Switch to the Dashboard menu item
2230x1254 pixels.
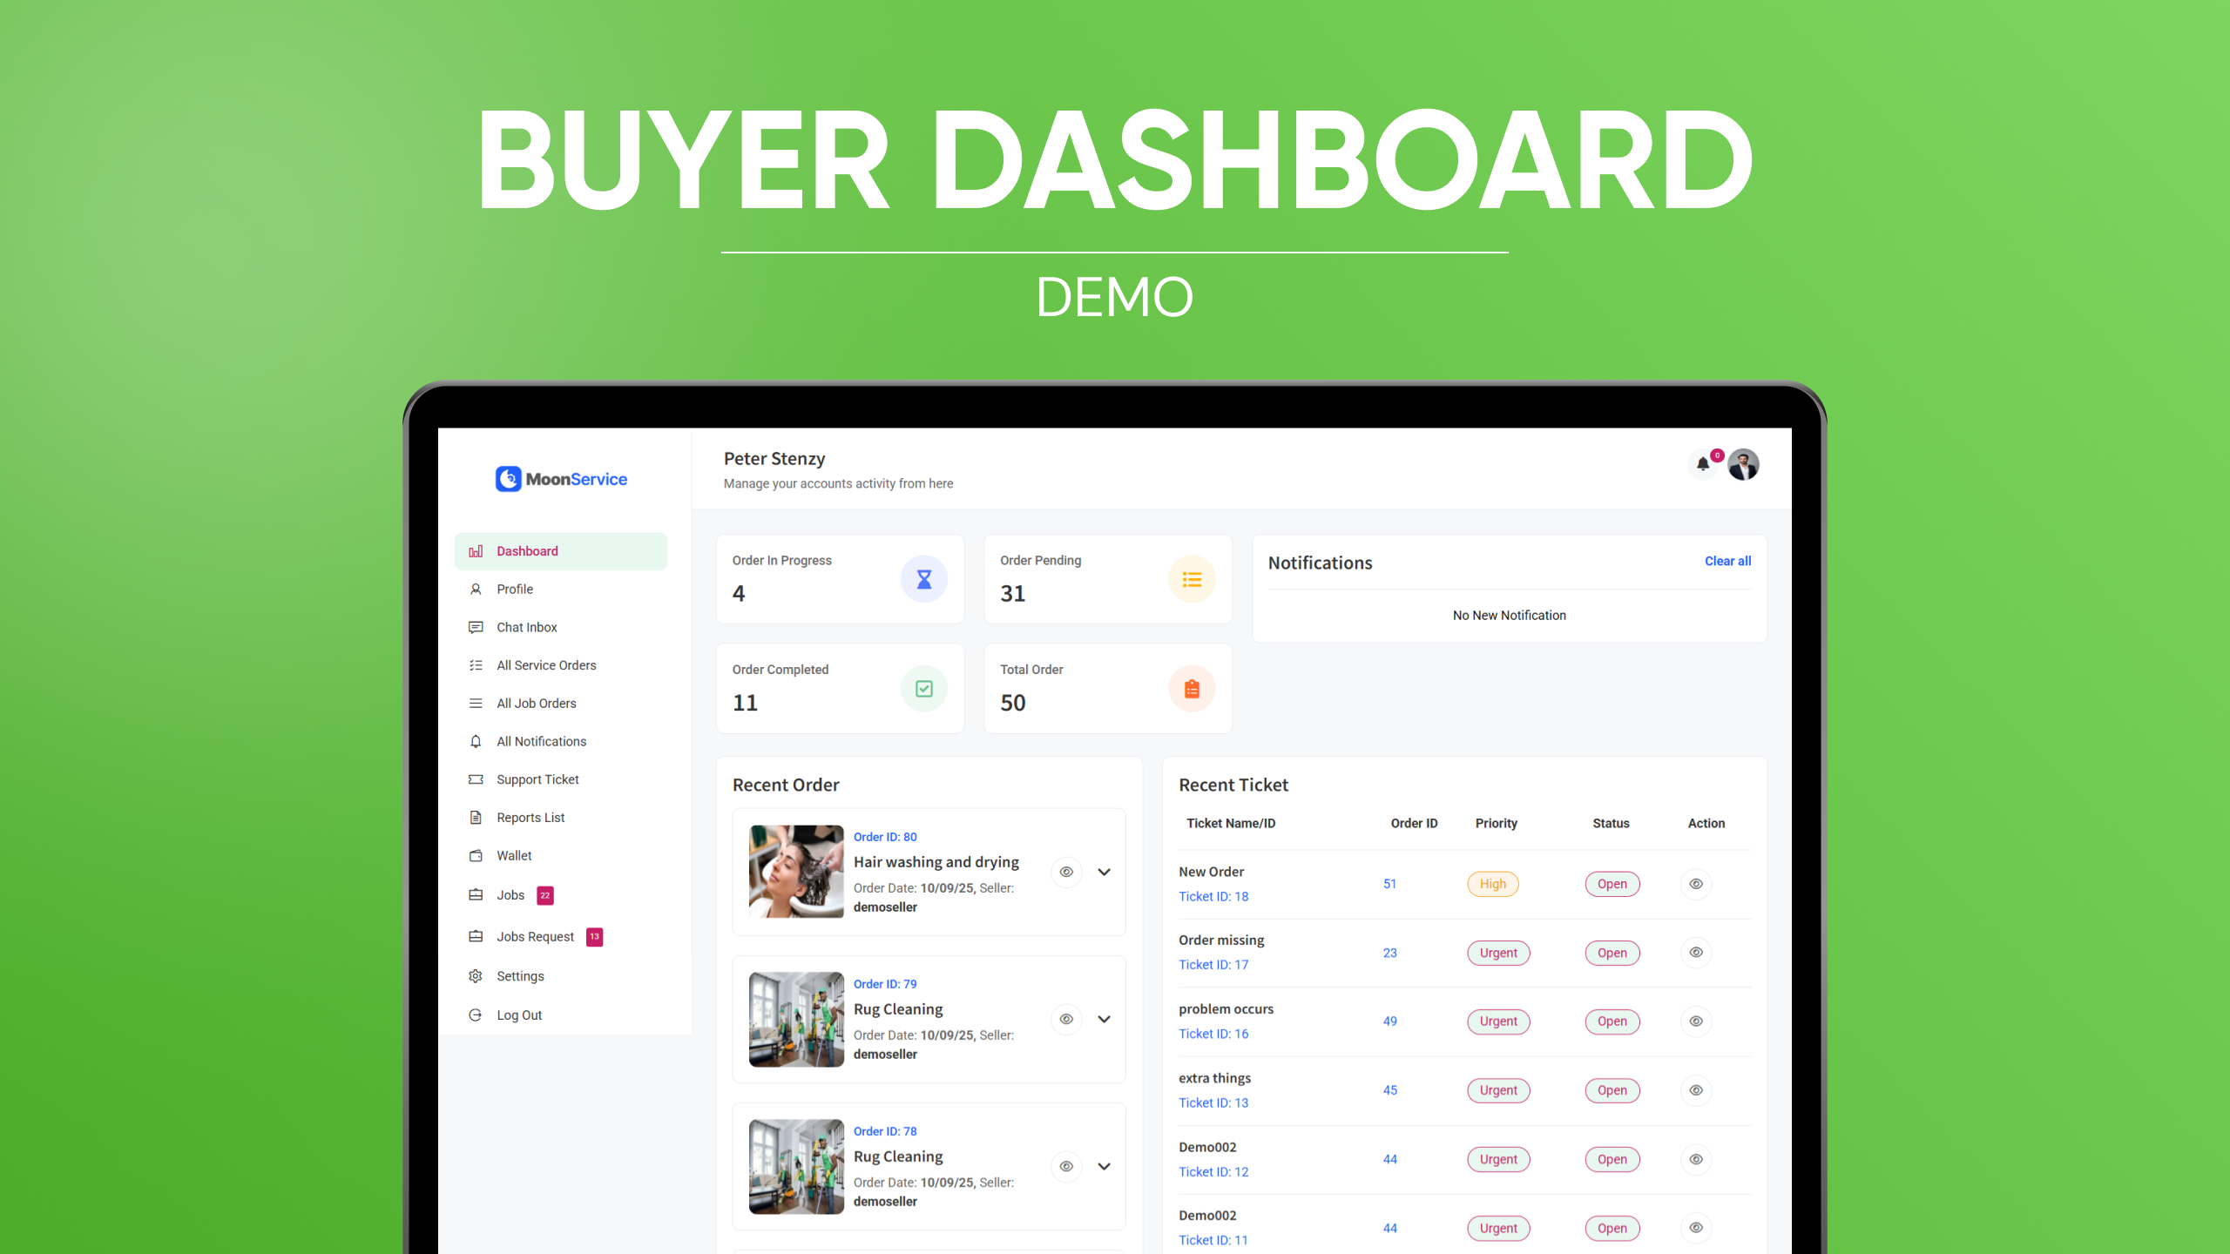click(527, 550)
